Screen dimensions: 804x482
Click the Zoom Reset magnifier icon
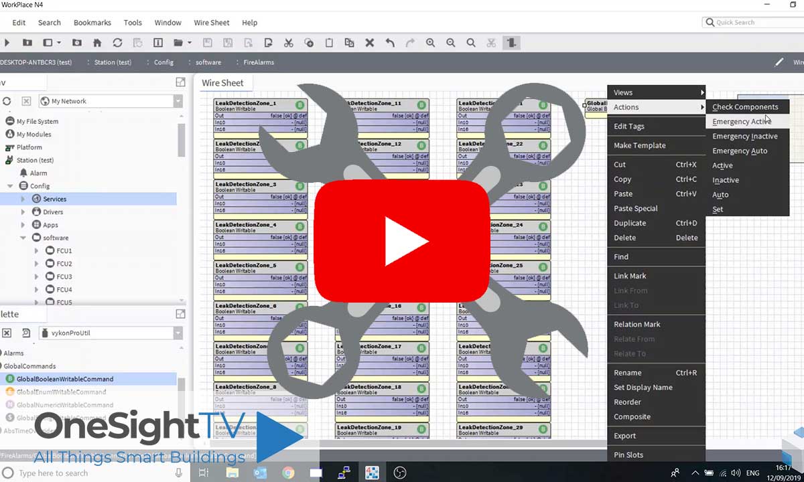point(471,43)
